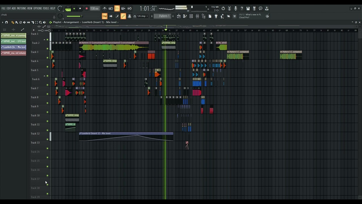The image size is (362, 204).
Task: Click LuxeVerb Mix level breadcrumb arrow
Action: pos(118,22)
